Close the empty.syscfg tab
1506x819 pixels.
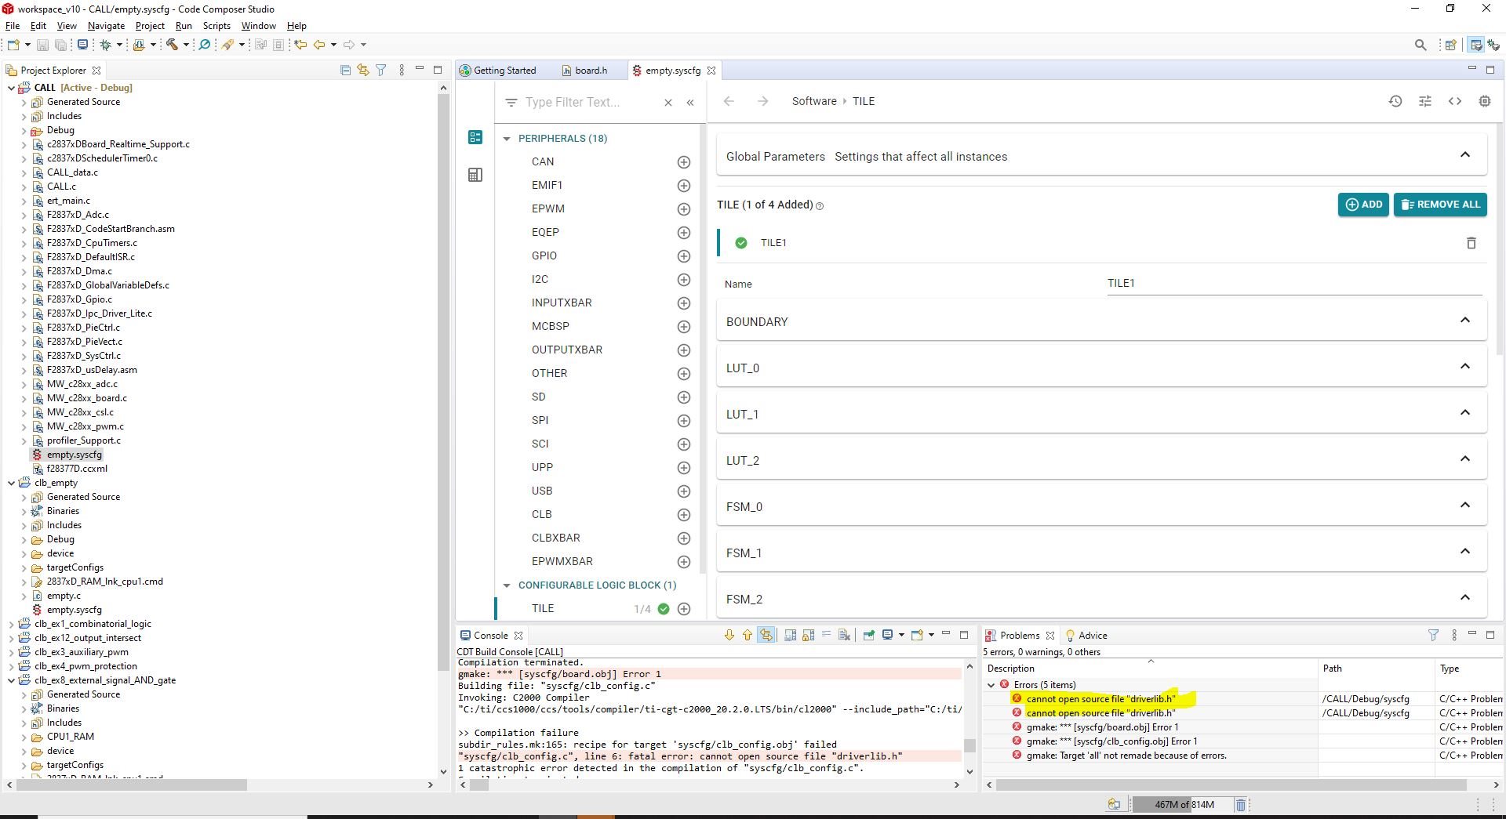[x=711, y=71]
